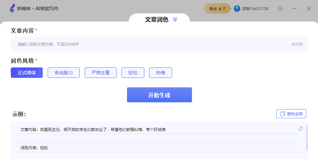Click the 开始生成 button
Viewport: 318px width, 159px height.
[159, 95]
